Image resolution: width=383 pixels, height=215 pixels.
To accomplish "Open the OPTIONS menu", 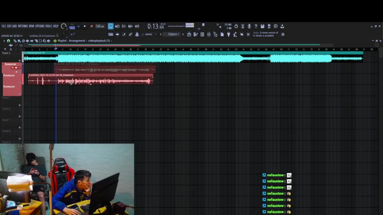I will coord(40,26).
